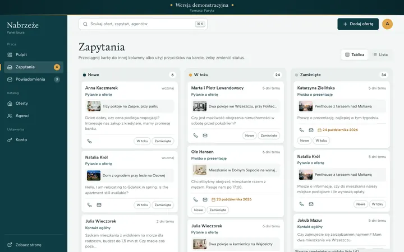This screenshot has height=252, width=404.
Task: Focus the search offers input field
Action: pos(143,24)
